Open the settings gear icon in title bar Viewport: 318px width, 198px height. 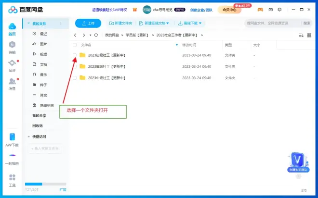[x=279, y=9]
